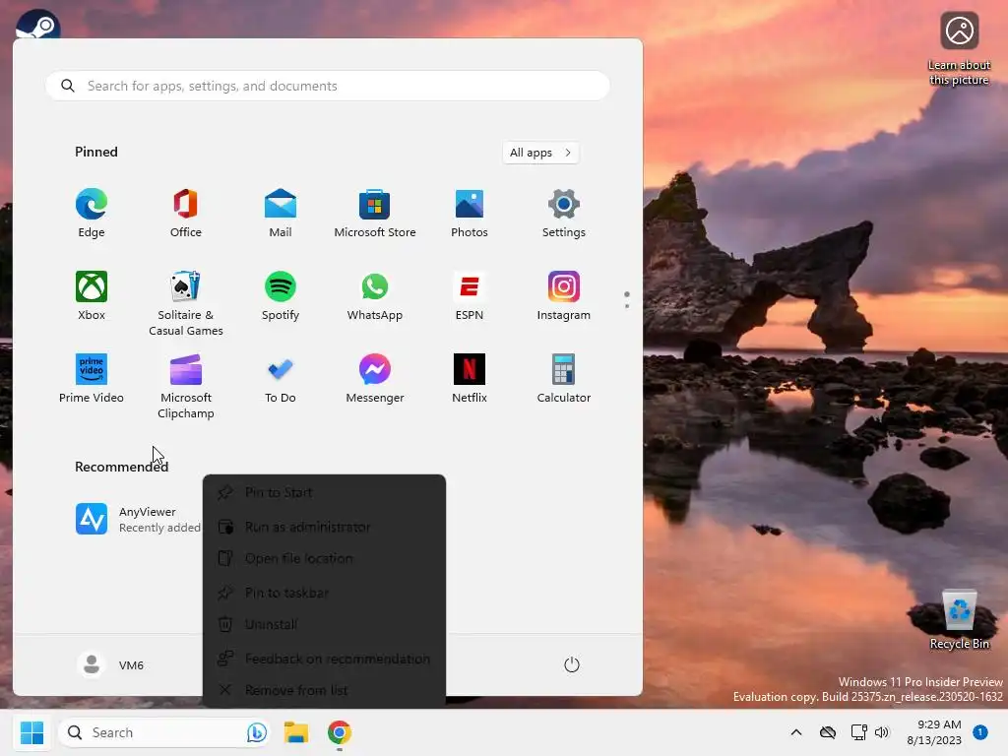Image resolution: width=1008 pixels, height=756 pixels.
Task: Select Remove from list
Action: coord(324,690)
